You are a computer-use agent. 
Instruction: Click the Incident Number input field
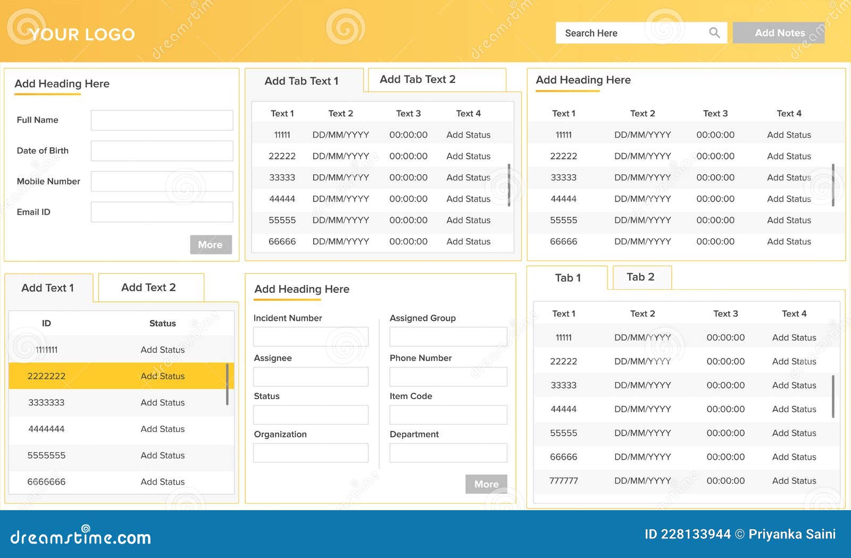(311, 336)
